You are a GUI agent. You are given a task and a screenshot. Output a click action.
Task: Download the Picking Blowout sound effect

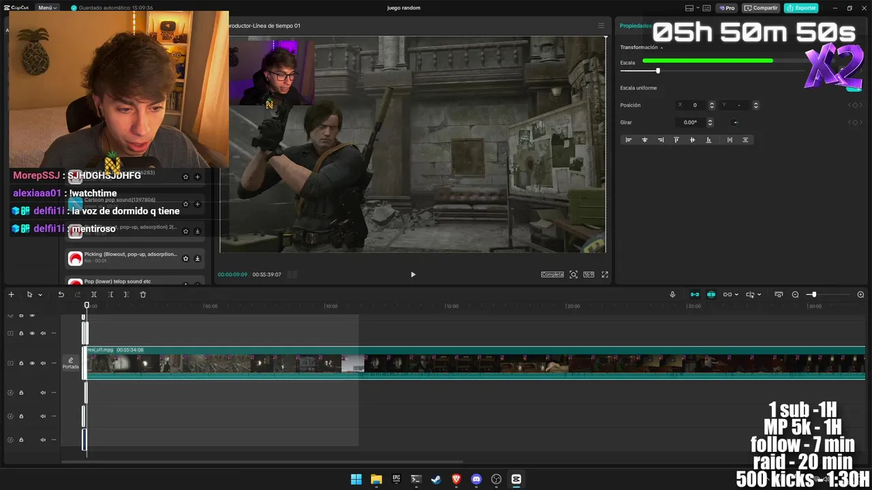(198, 258)
